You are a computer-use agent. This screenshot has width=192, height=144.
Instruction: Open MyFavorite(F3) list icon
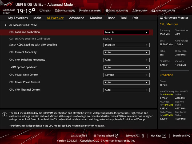coord(57,10)
